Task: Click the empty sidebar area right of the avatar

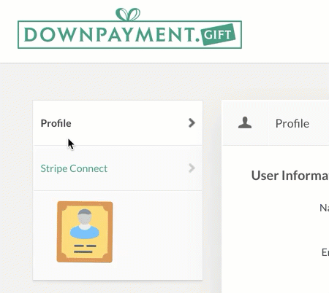Action: 157,232
